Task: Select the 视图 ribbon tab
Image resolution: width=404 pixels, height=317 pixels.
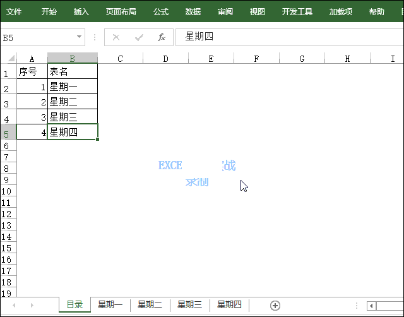Action: coord(258,11)
